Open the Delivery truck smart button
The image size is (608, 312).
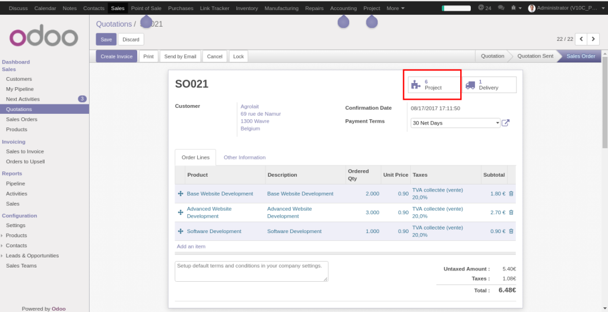489,85
